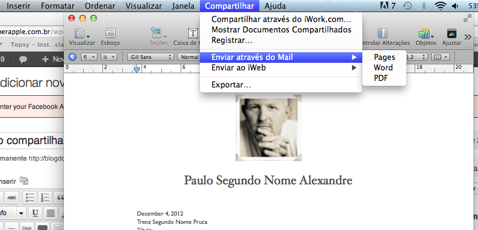This screenshot has width=478, height=230.
Task: Click the blue indent marker on ruler
Action: 137,68
